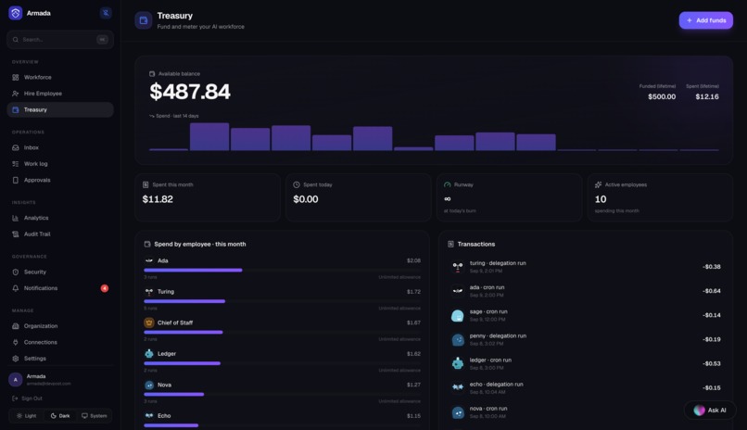
Task: Click the $12.16 spent lifetime value
Action: point(707,96)
